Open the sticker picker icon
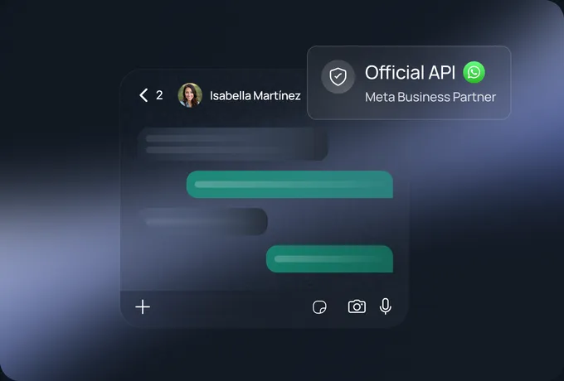564x381 pixels. point(319,307)
